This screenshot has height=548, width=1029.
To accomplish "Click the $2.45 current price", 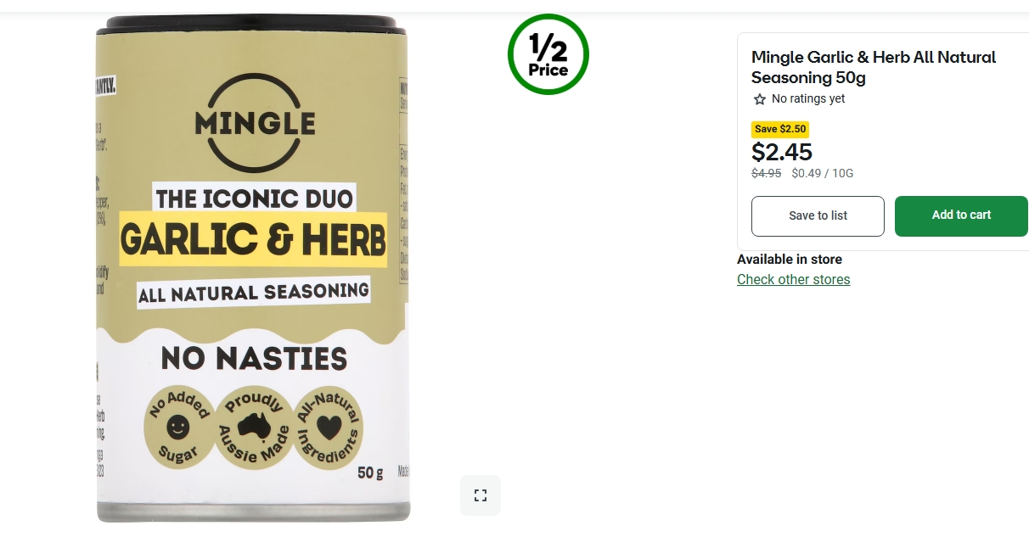I will (782, 152).
